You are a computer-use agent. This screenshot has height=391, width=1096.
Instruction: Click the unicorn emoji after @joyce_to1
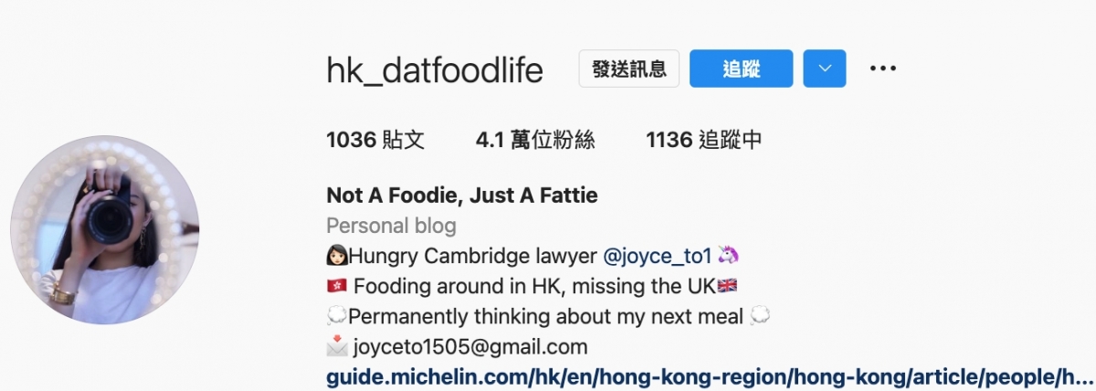click(x=727, y=256)
